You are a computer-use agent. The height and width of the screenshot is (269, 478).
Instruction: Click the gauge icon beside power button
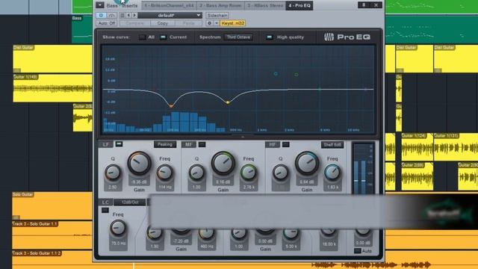point(111,15)
